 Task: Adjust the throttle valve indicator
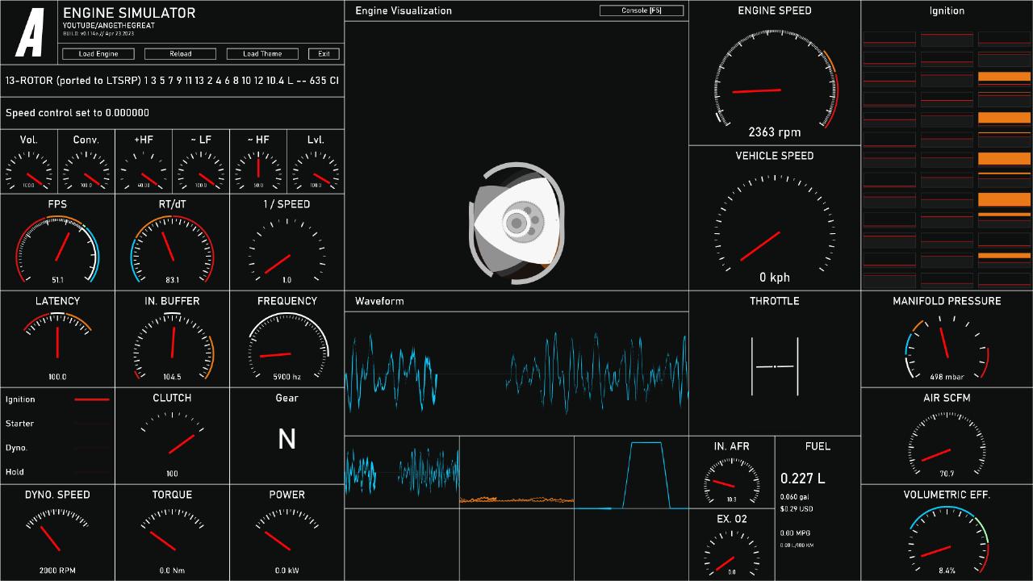(775, 366)
